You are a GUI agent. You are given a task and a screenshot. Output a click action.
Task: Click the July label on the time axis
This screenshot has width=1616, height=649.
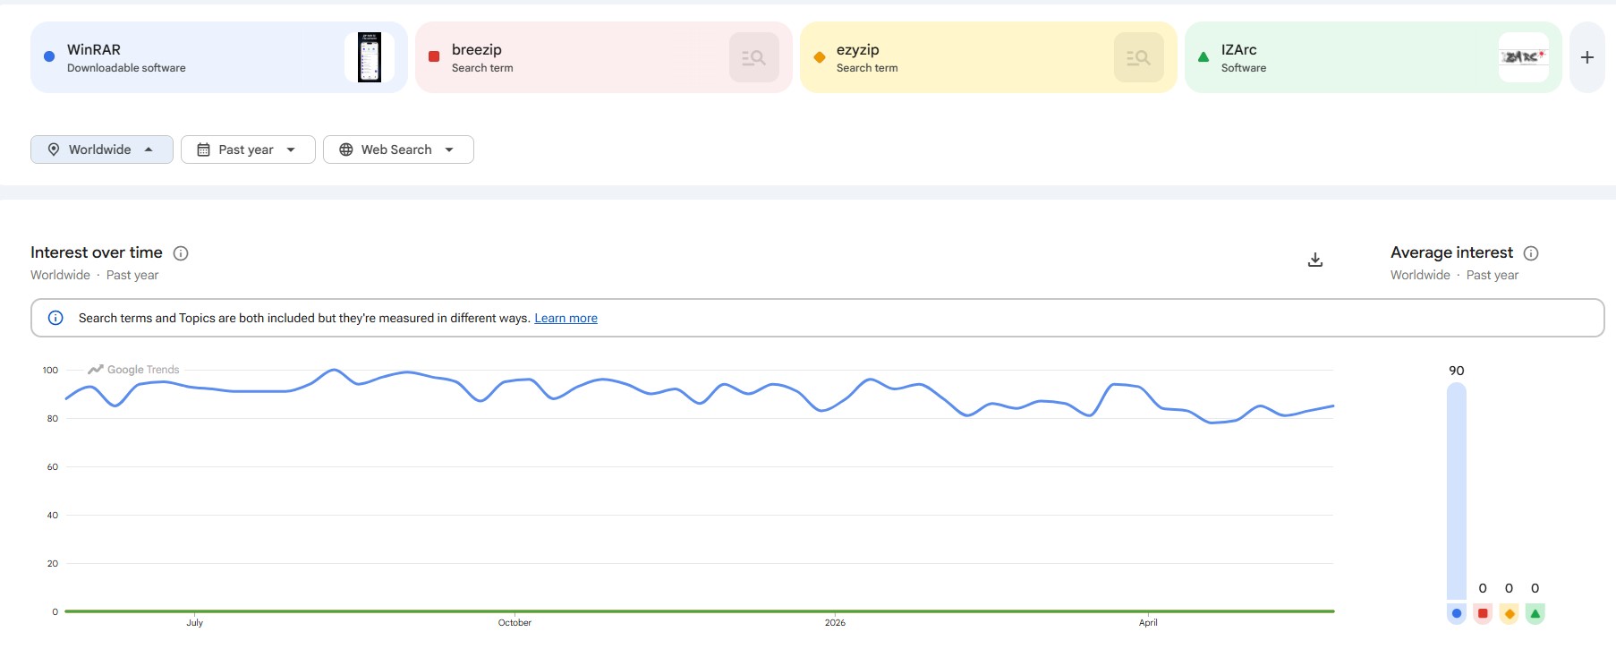point(194,623)
